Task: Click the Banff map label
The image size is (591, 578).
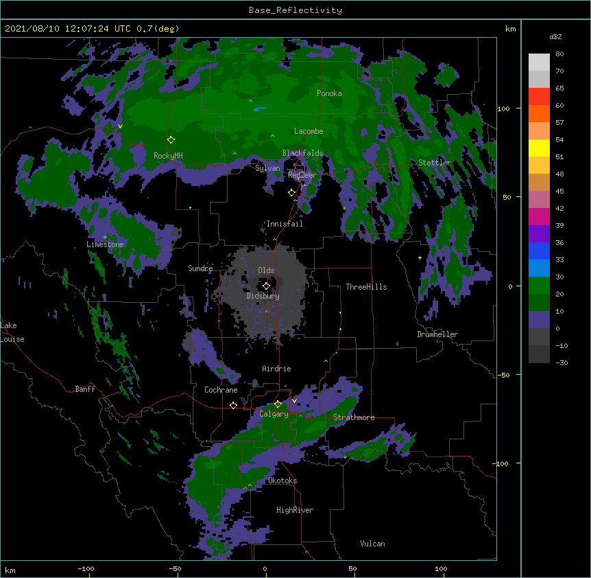Action: pos(85,389)
